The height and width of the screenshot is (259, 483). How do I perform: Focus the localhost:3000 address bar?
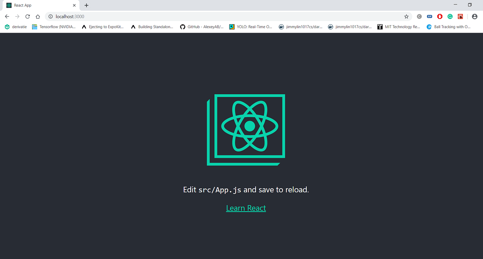pos(228,17)
